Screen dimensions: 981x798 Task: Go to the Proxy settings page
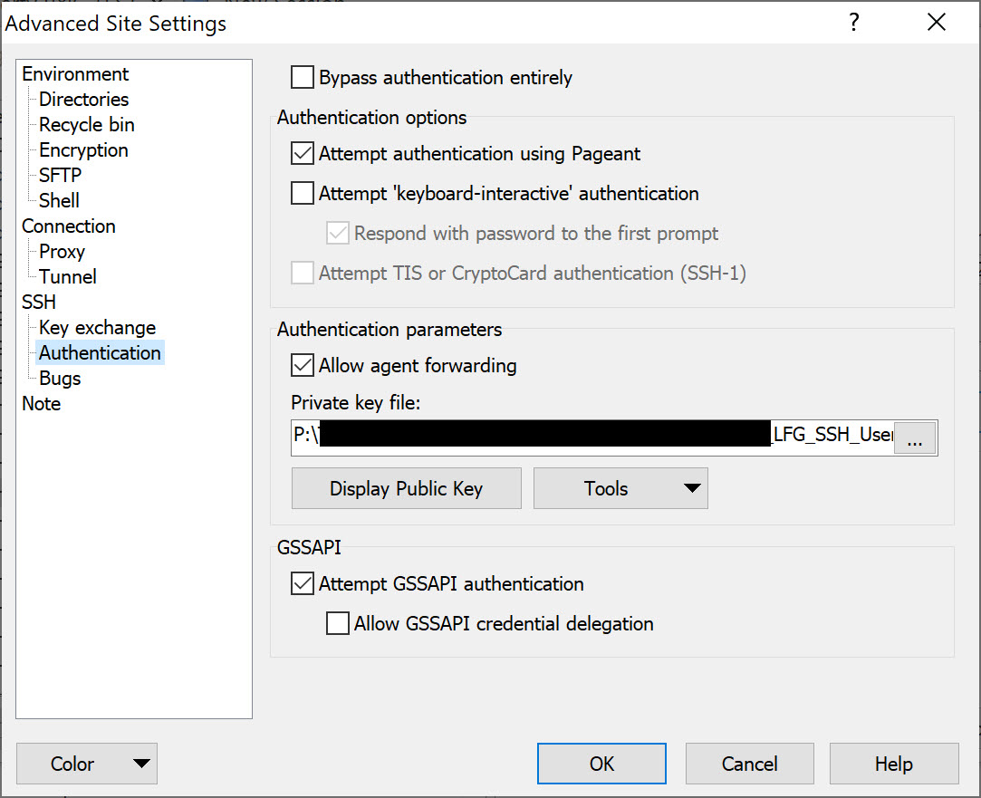[x=62, y=252]
